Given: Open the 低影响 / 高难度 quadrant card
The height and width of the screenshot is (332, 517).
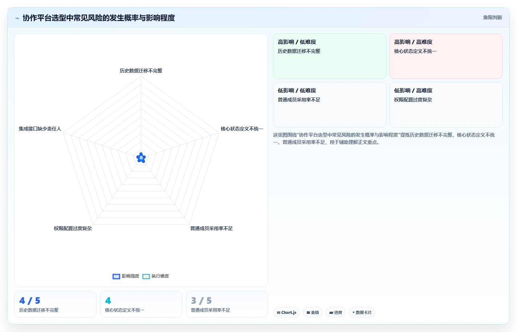Looking at the screenshot, I should (446, 105).
